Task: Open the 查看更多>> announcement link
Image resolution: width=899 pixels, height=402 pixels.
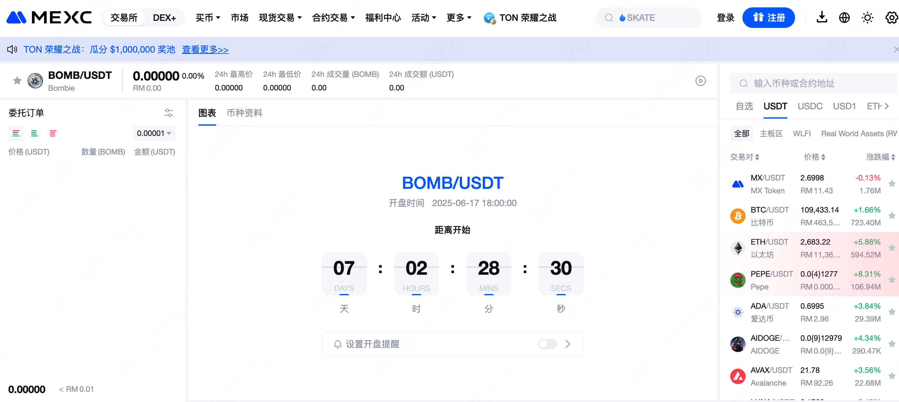Action: click(x=205, y=49)
